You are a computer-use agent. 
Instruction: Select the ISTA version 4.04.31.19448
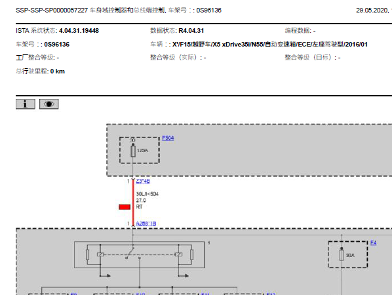[x=79, y=31]
